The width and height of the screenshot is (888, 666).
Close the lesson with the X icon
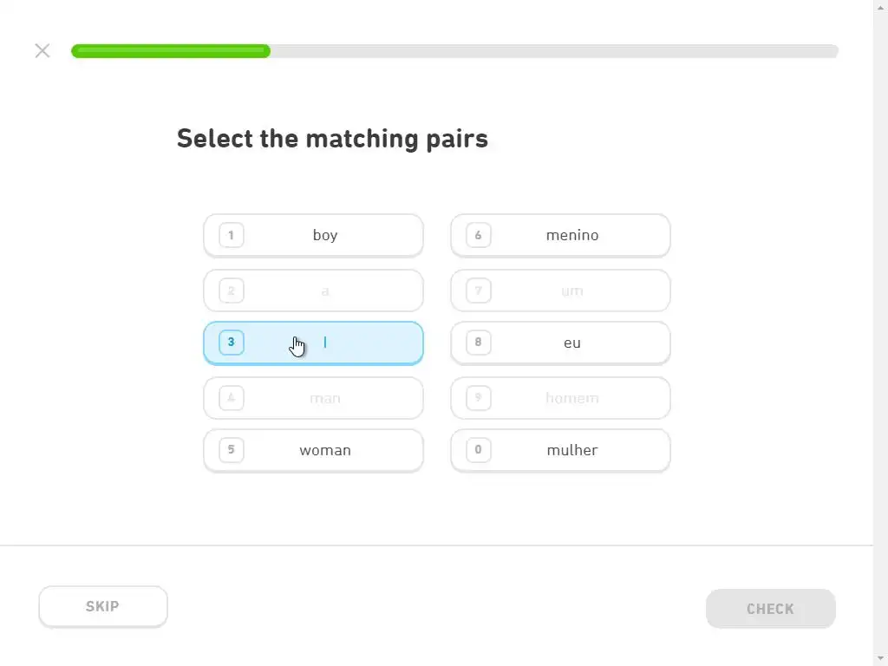click(42, 50)
